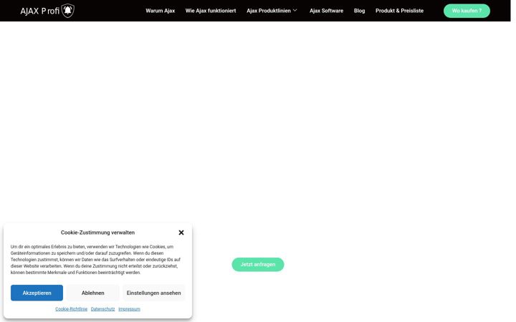Close the cookie consent dialog with X

point(181,233)
